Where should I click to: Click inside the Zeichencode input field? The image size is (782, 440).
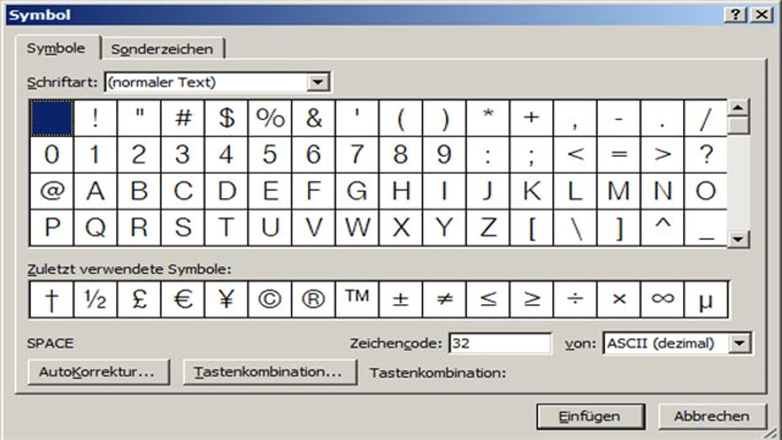[x=500, y=343]
